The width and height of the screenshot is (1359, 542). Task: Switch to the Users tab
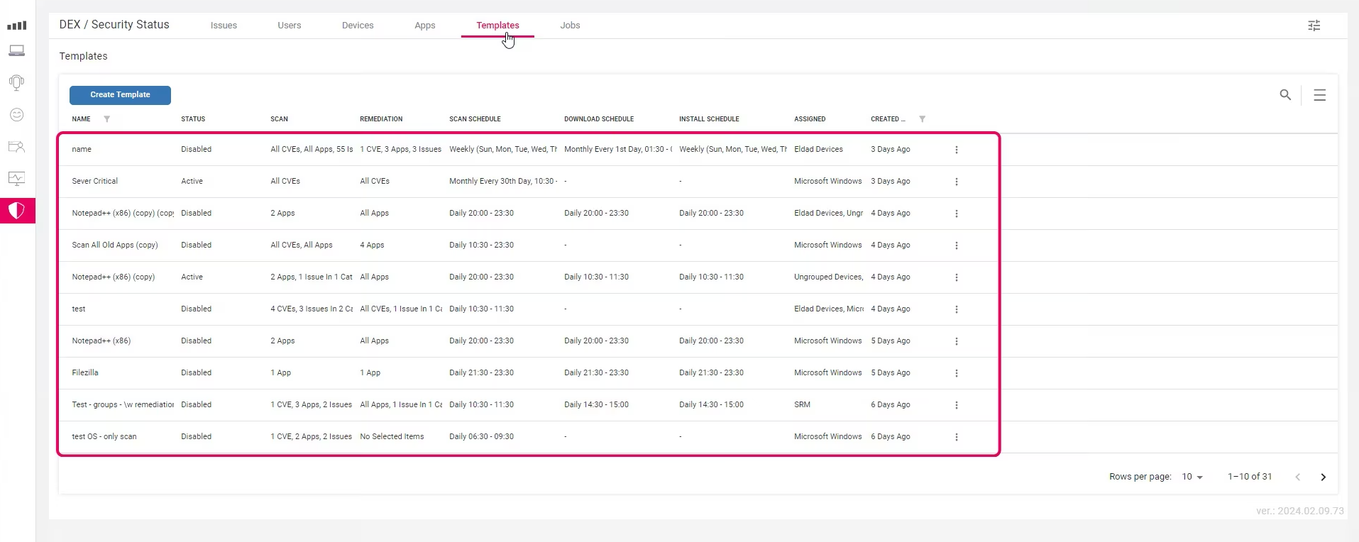click(x=290, y=26)
